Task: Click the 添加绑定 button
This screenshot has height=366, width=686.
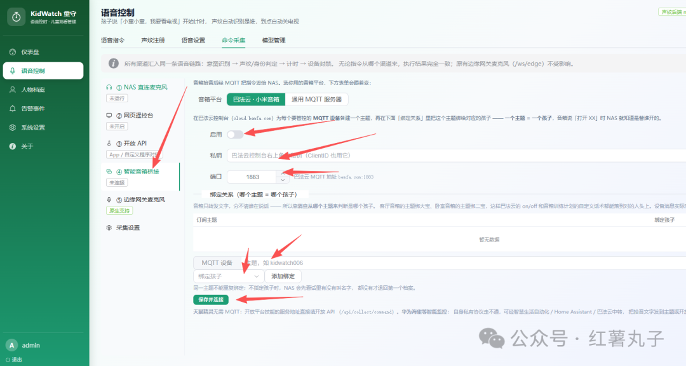Action: coord(283,276)
